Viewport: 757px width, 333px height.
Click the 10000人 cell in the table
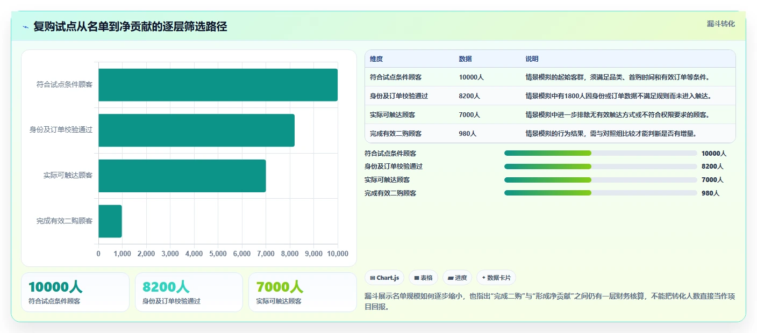tap(471, 77)
